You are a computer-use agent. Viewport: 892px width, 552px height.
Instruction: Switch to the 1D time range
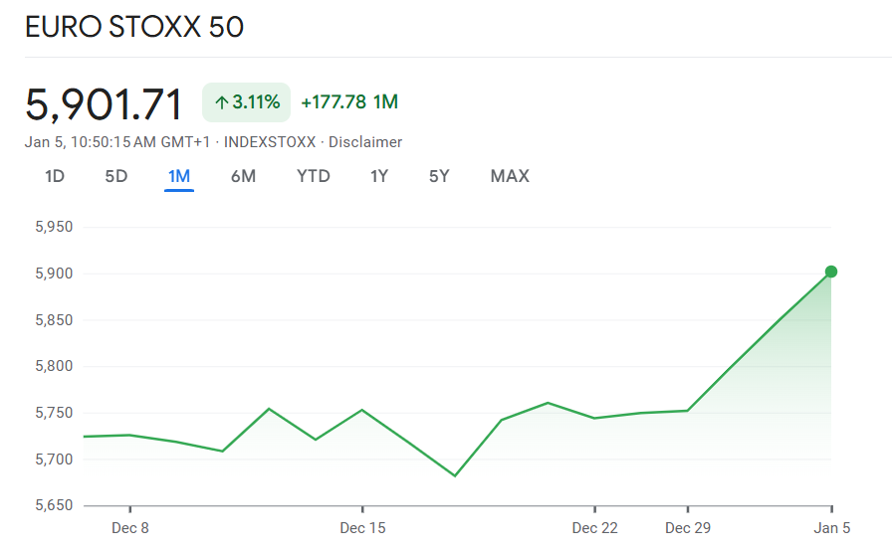pos(55,176)
